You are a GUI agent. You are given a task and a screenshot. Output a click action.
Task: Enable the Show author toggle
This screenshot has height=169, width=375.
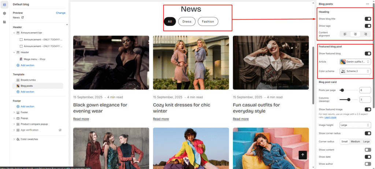pyautogui.click(x=368, y=164)
